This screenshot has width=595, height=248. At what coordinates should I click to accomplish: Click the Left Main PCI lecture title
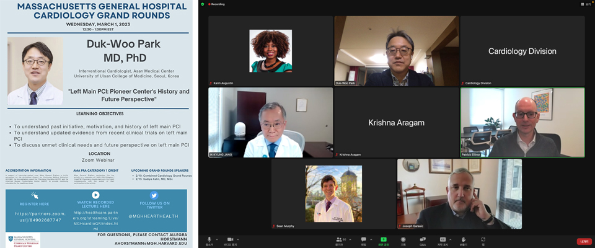[x=129, y=95]
